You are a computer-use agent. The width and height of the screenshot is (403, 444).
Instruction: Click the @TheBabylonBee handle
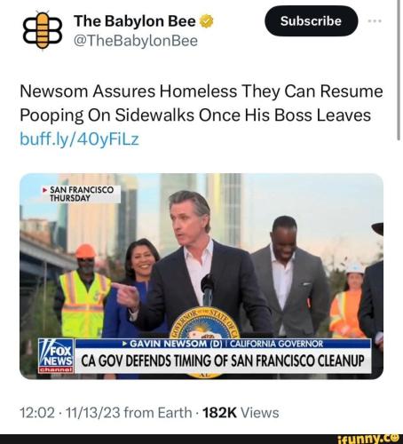click(x=136, y=41)
